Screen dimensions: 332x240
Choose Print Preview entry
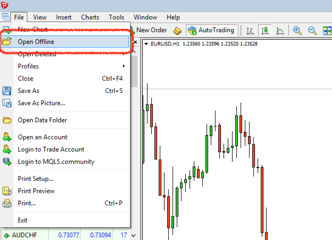[65, 191]
